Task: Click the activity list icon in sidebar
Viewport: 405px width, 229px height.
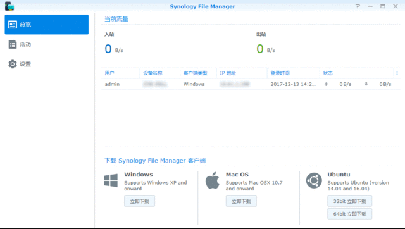Action: point(13,44)
